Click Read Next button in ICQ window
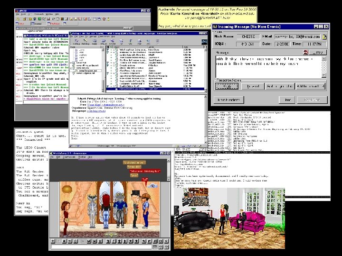Image resolution: width=342 pixels, height=256 pixels. click(x=312, y=100)
